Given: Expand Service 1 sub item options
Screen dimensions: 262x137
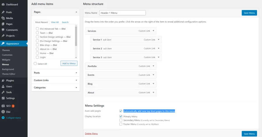Looking at the screenshot, I should pyautogui.click(x=159, y=40).
